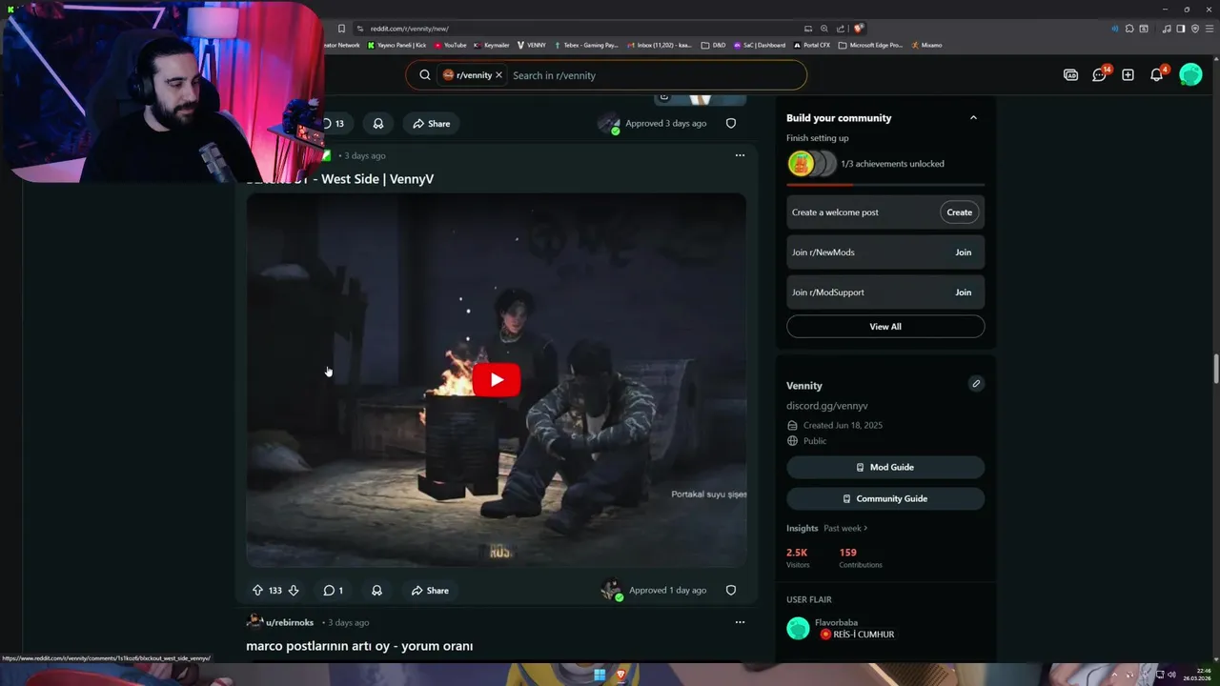Change Insights Past week range

(x=845, y=528)
